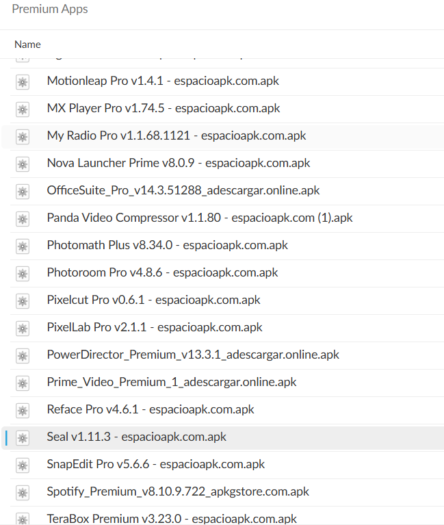Click the Reface Pro apk file icon
The height and width of the screenshot is (525, 444).
tap(23, 411)
